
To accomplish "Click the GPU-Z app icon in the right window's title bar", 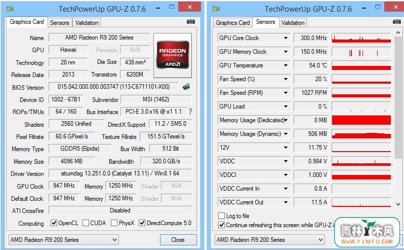I will point(216,9).
